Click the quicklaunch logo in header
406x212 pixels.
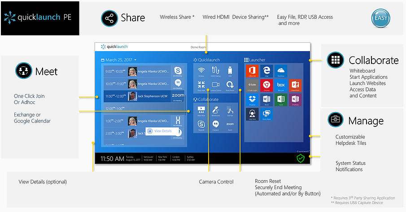tap(114, 47)
